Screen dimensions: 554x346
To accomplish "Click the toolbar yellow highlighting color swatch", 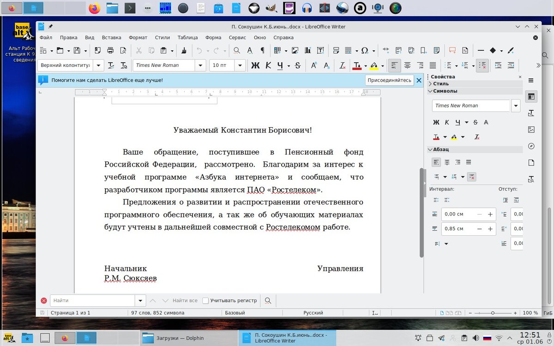I will (x=374, y=66).
